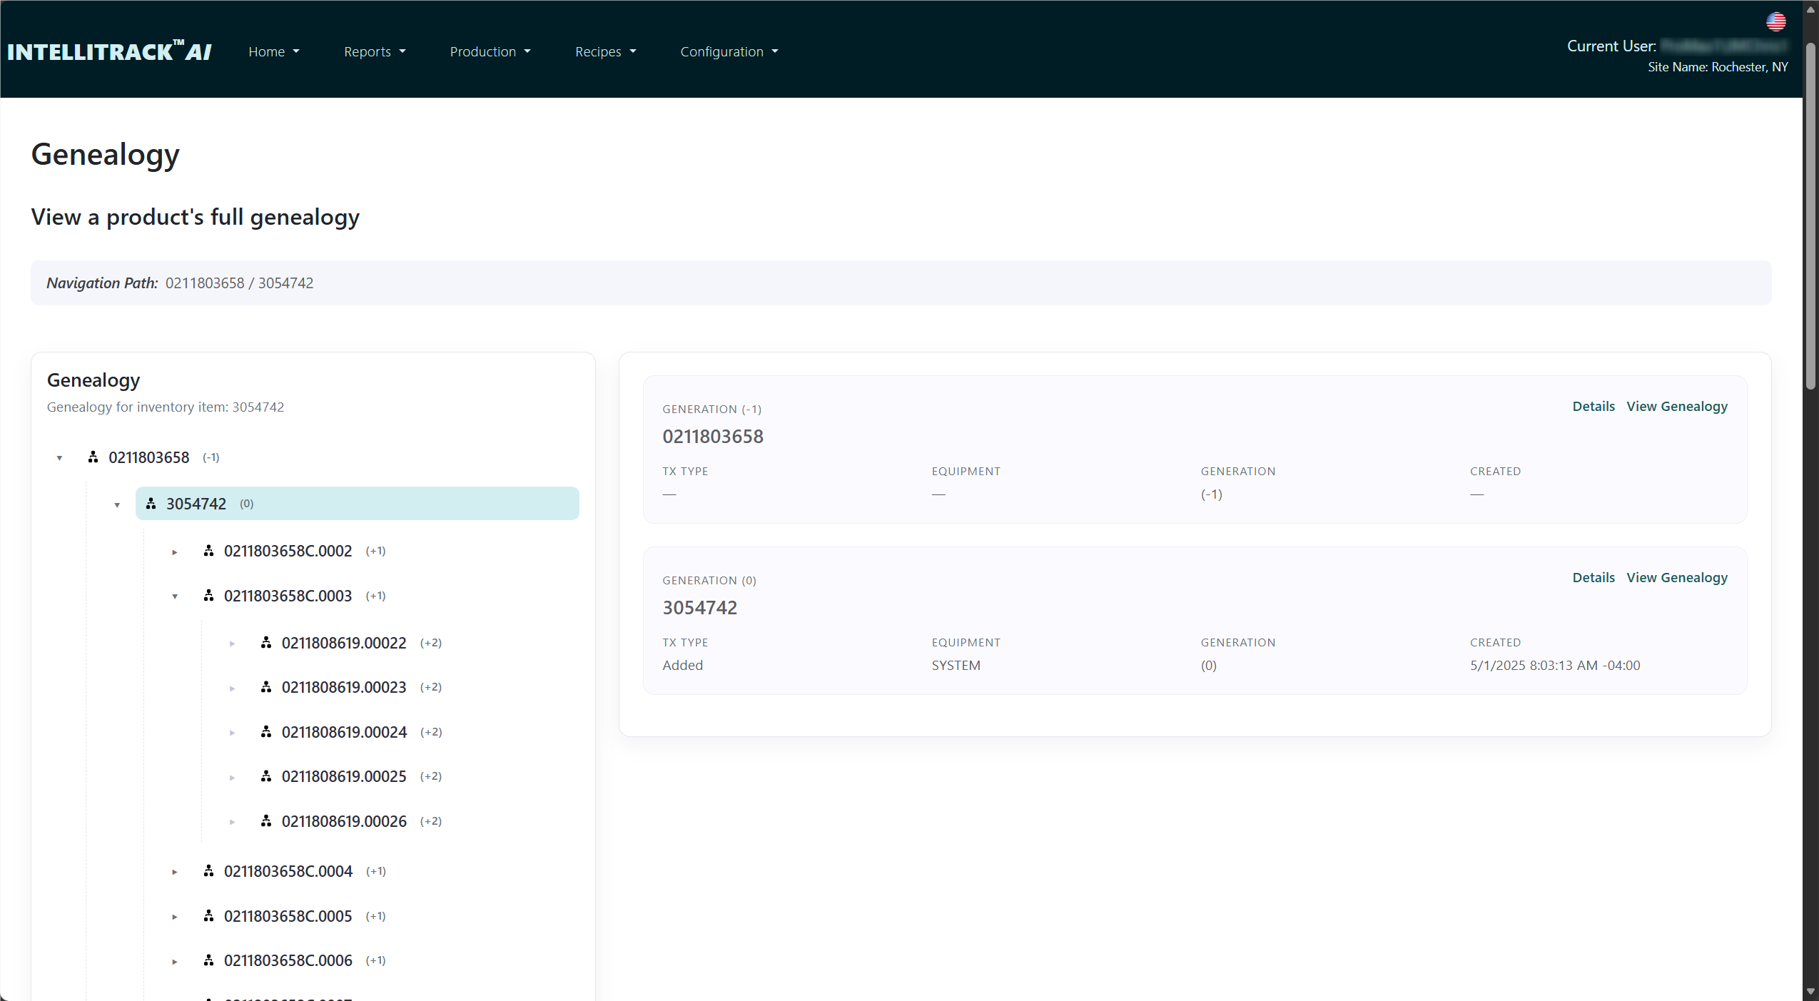Click hierarchy icon beside 0211808619.00026
This screenshot has height=1001, width=1819.
coord(266,821)
